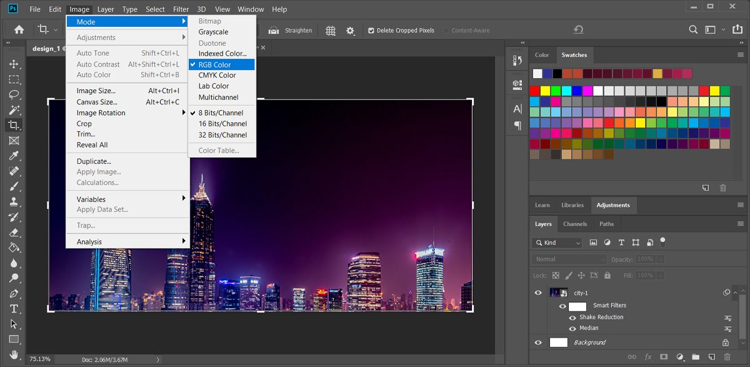The width and height of the screenshot is (750, 367).
Task: Expand the Image Rotation submenu
Action: click(101, 113)
